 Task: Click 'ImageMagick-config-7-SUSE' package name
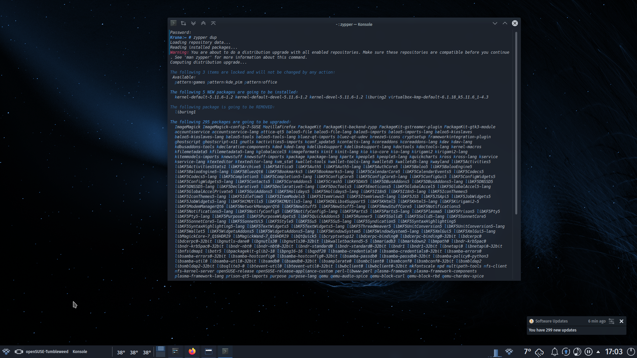tap(232, 127)
